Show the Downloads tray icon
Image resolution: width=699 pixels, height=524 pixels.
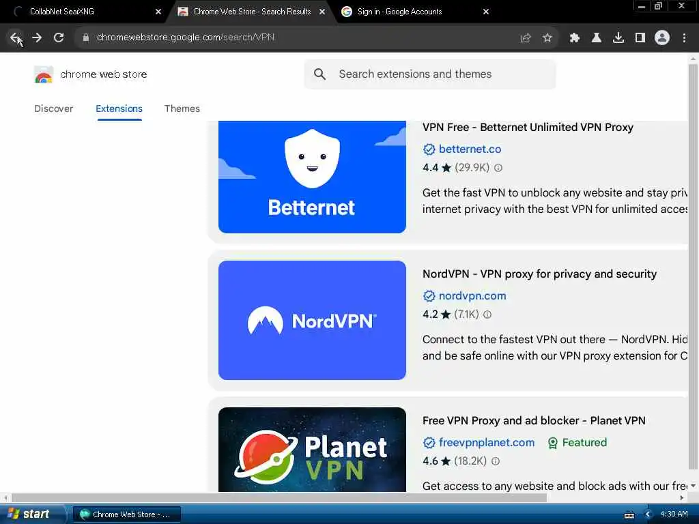(618, 38)
